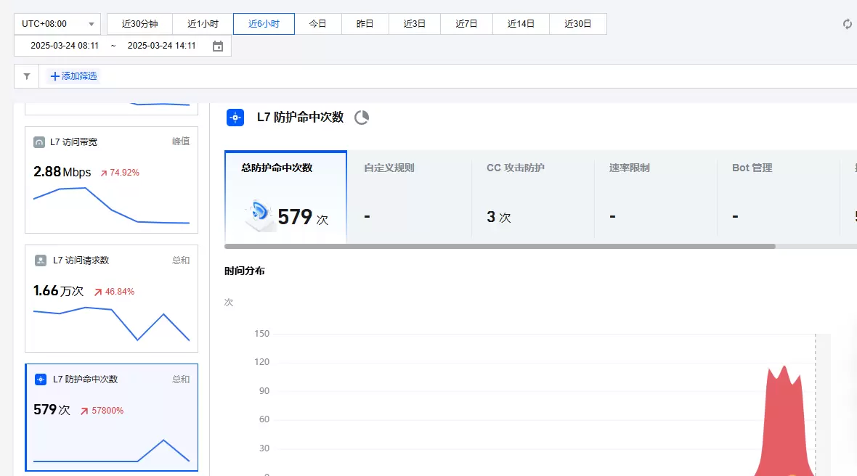Click the 150 y-axis label

pos(261,334)
